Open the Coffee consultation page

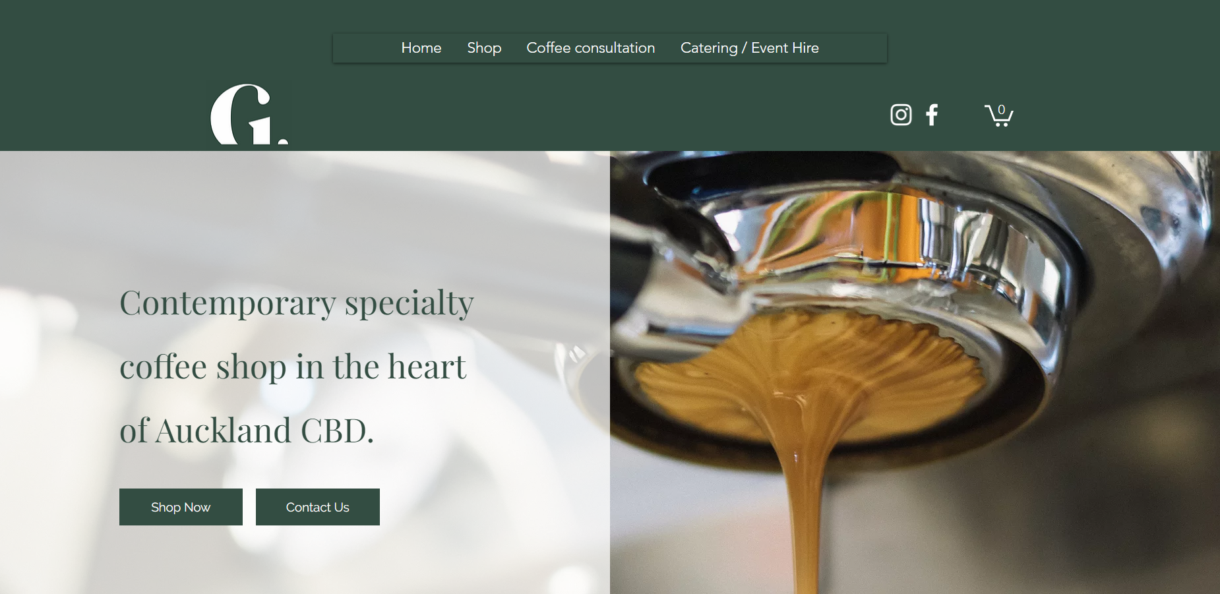pyautogui.click(x=591, y=48)
